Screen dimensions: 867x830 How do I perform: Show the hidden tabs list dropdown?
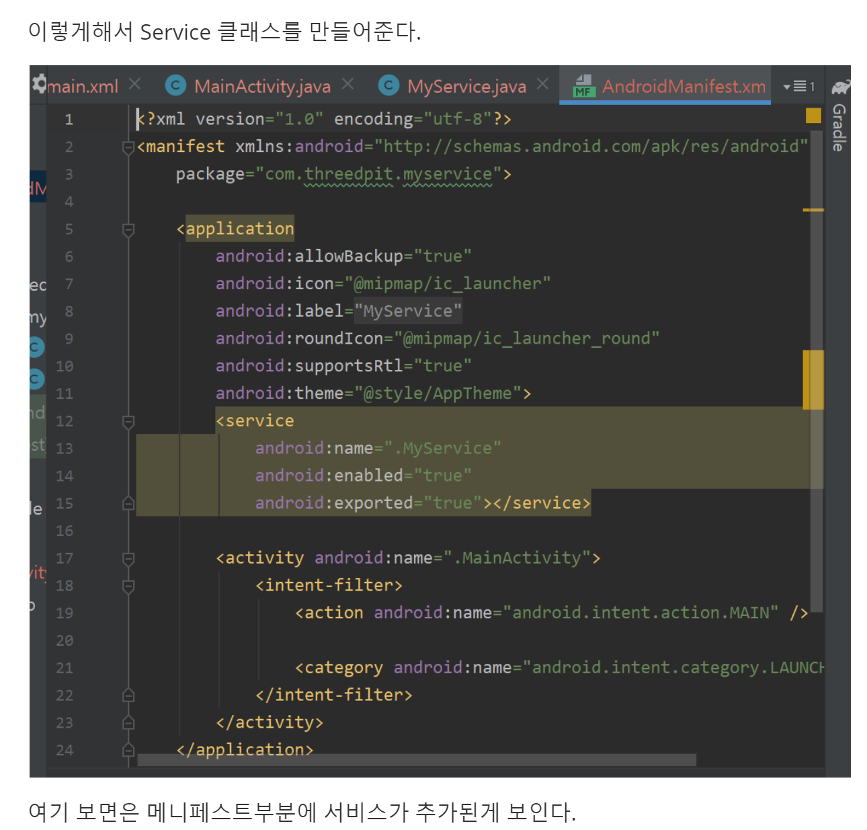pos(798,86)
